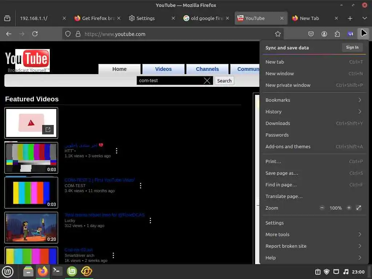Open the Linux Mint start menu icon
Viewport: 372px width, 279px height.
[8, 272]
